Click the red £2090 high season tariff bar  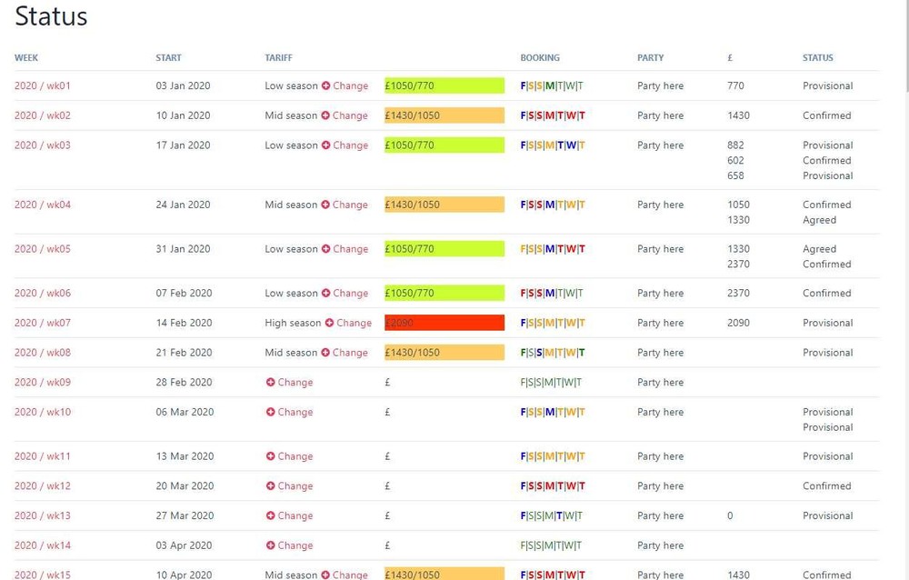[x=444, y=323]
